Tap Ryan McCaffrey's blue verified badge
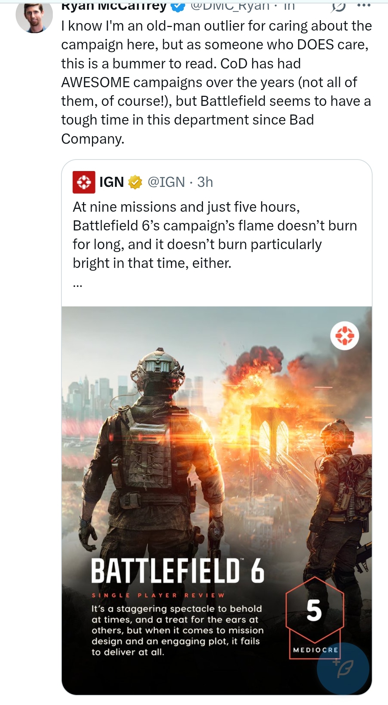388x705 pixels. pos(178,6)
